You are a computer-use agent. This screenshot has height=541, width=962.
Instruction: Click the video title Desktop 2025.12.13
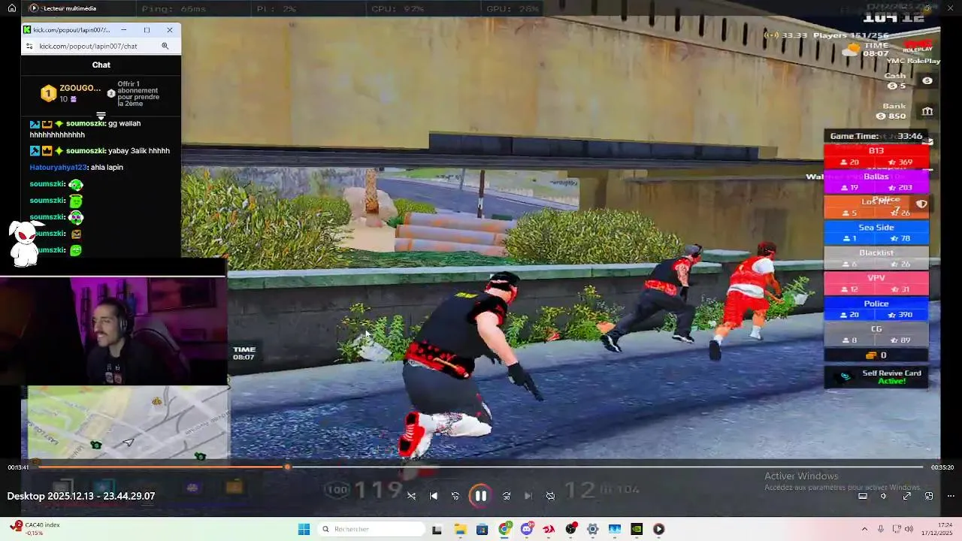click(81, 496)
